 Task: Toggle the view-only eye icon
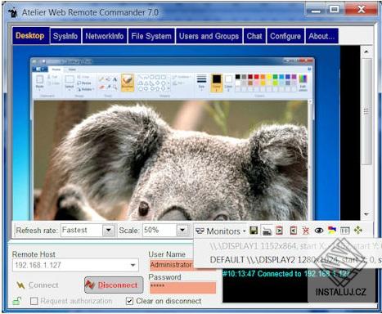pyautogui.click(x=319, y=231)
